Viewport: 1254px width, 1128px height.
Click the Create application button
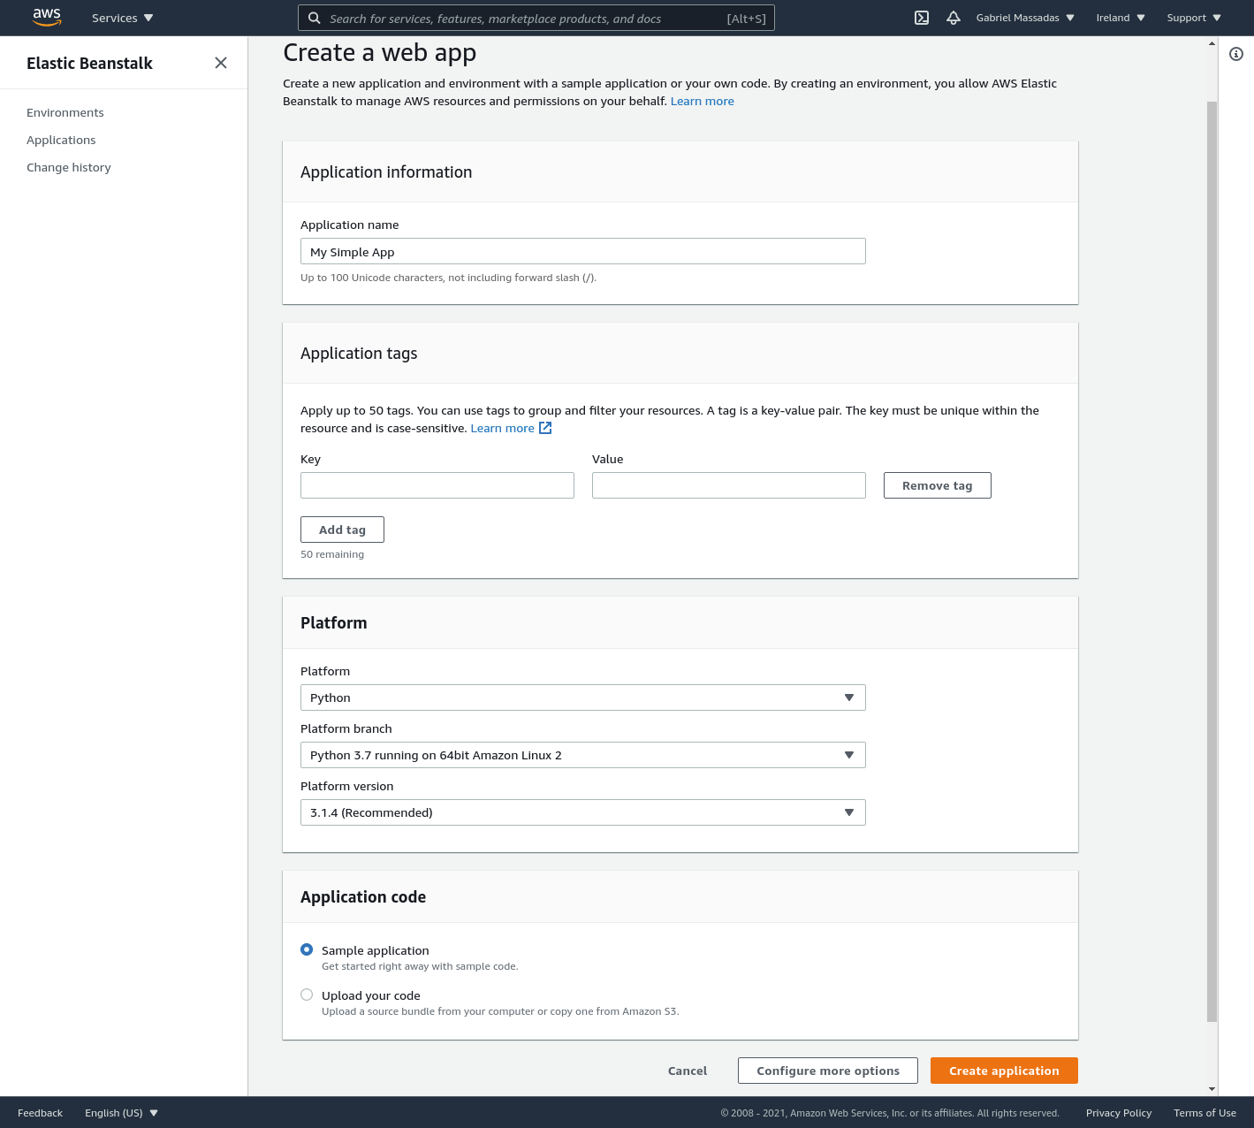coord(1003,1071)
